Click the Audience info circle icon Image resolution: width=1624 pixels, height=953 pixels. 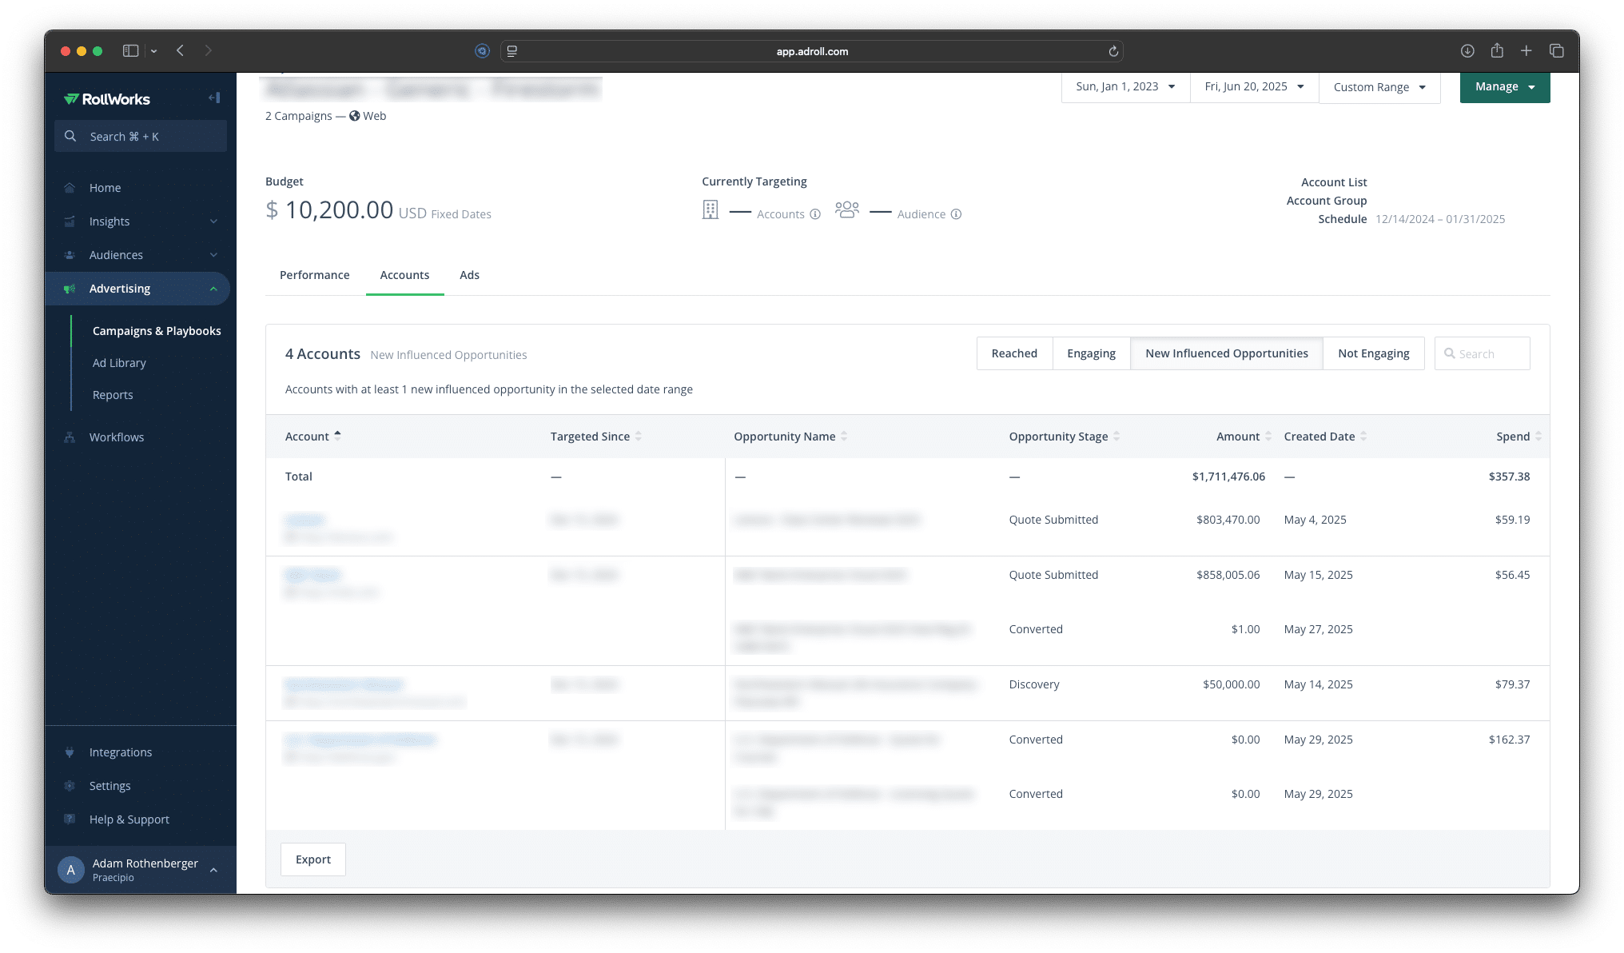956,214
